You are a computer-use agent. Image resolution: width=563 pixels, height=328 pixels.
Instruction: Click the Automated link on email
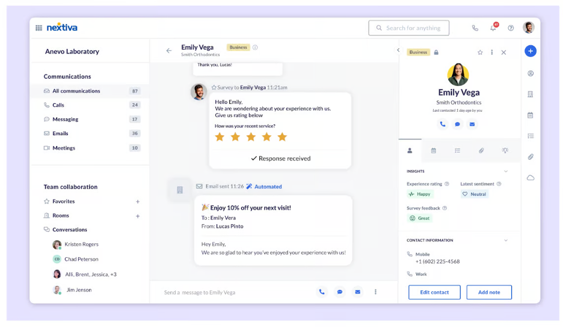[268, 187]
